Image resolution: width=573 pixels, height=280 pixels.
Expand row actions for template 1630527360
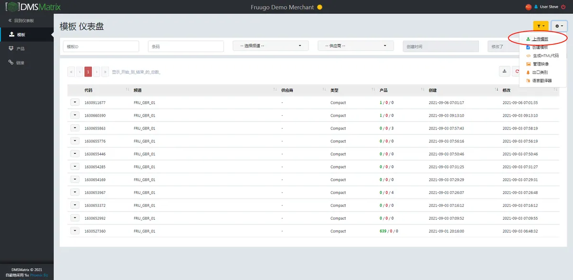[74, 231]
